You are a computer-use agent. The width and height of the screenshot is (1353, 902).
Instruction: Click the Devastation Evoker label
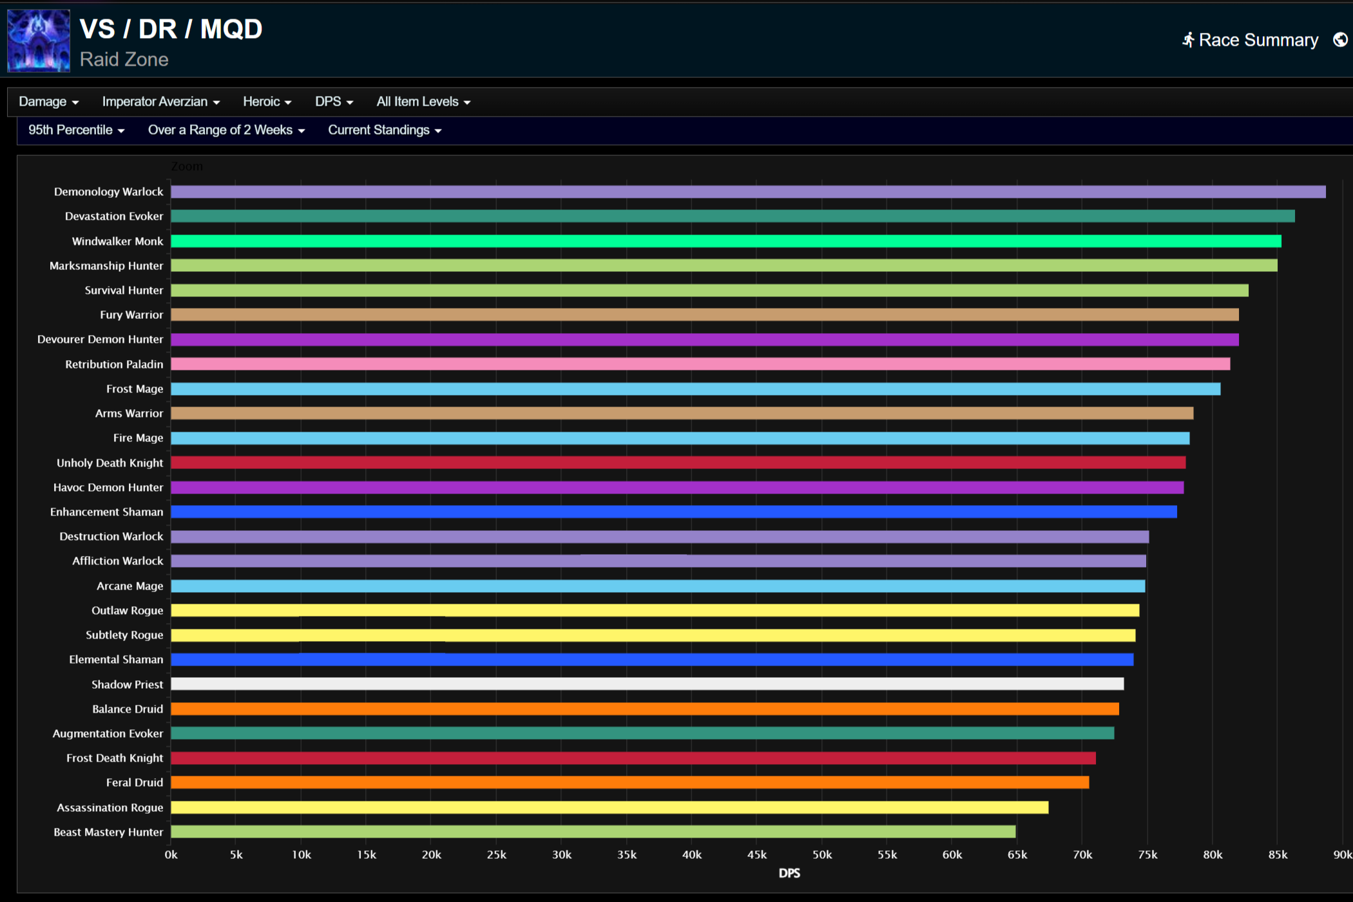113,216
